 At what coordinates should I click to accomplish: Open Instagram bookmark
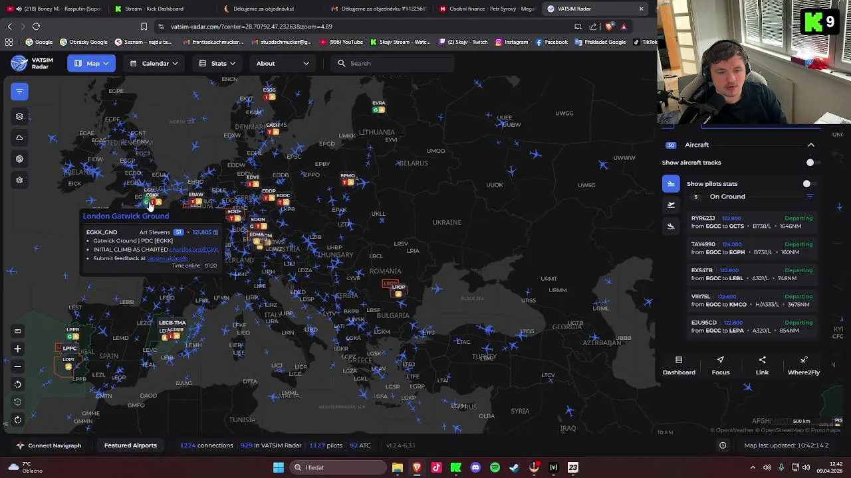pos(511,42)
